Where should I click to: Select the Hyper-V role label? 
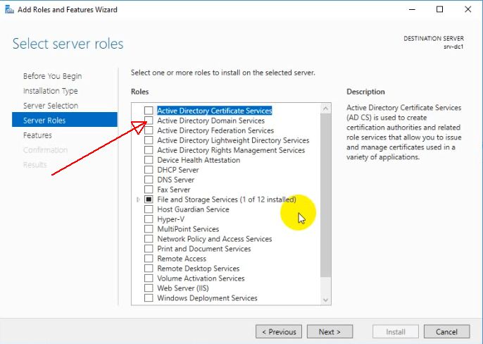pos(170,219)
